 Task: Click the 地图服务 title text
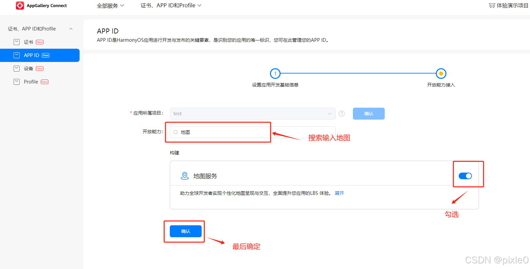pyautogui.click(x=205, y=176)
